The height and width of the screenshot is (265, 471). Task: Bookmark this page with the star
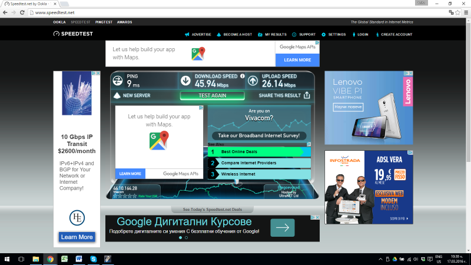457,12
